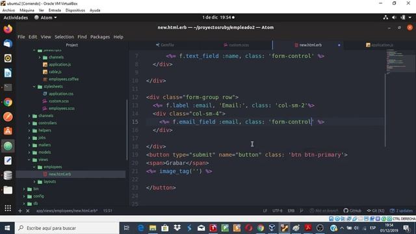Close modified new.html.erb tab via dot
Image resolution: width=416 pixels, height=234 pixels.
point(339,45)
